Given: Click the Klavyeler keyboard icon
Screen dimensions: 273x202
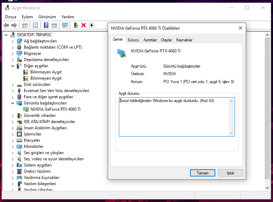Looking at the screenshot, I should point(19,140).
